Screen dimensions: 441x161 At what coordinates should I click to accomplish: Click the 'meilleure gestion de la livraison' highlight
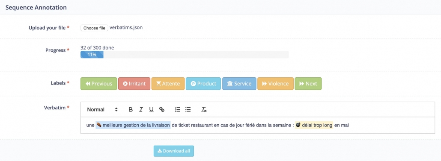tap(133, 126)
